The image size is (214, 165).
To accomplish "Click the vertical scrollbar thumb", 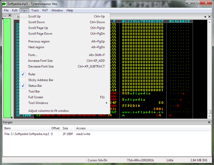I will pos(210,112).
